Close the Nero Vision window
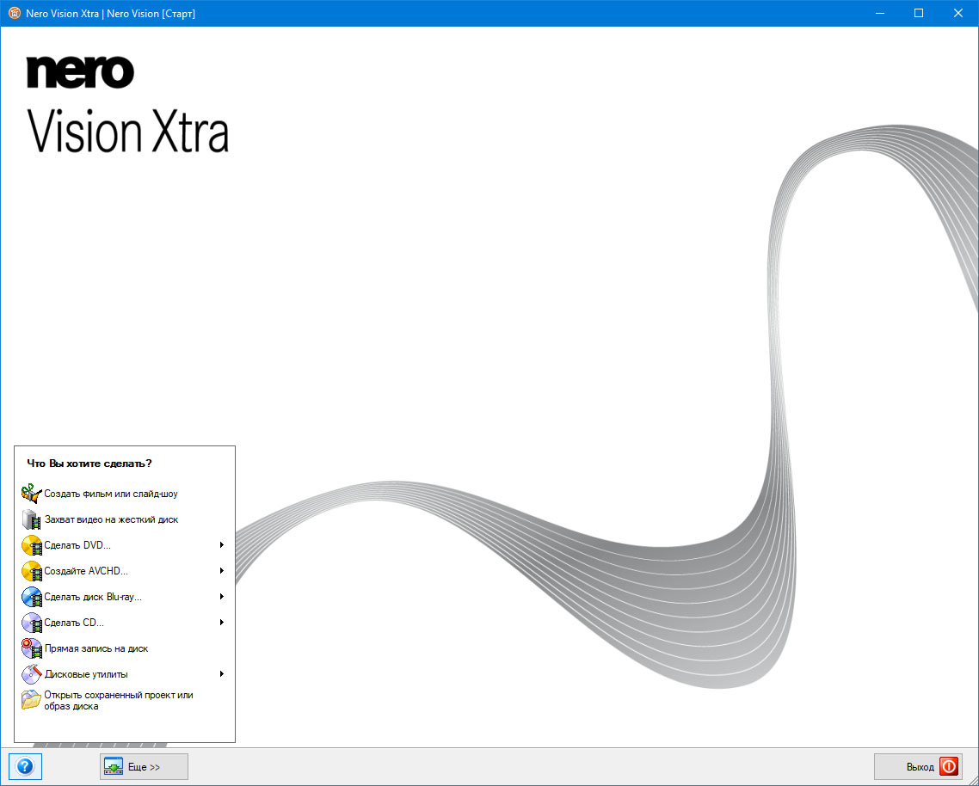Screen dimensions: 979x786 point(957,13)
